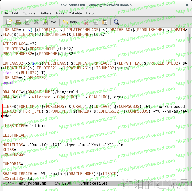Click LDOBJSZ variable in first line
This screenshot has height=191, width=192.
(x=47, y=30)
